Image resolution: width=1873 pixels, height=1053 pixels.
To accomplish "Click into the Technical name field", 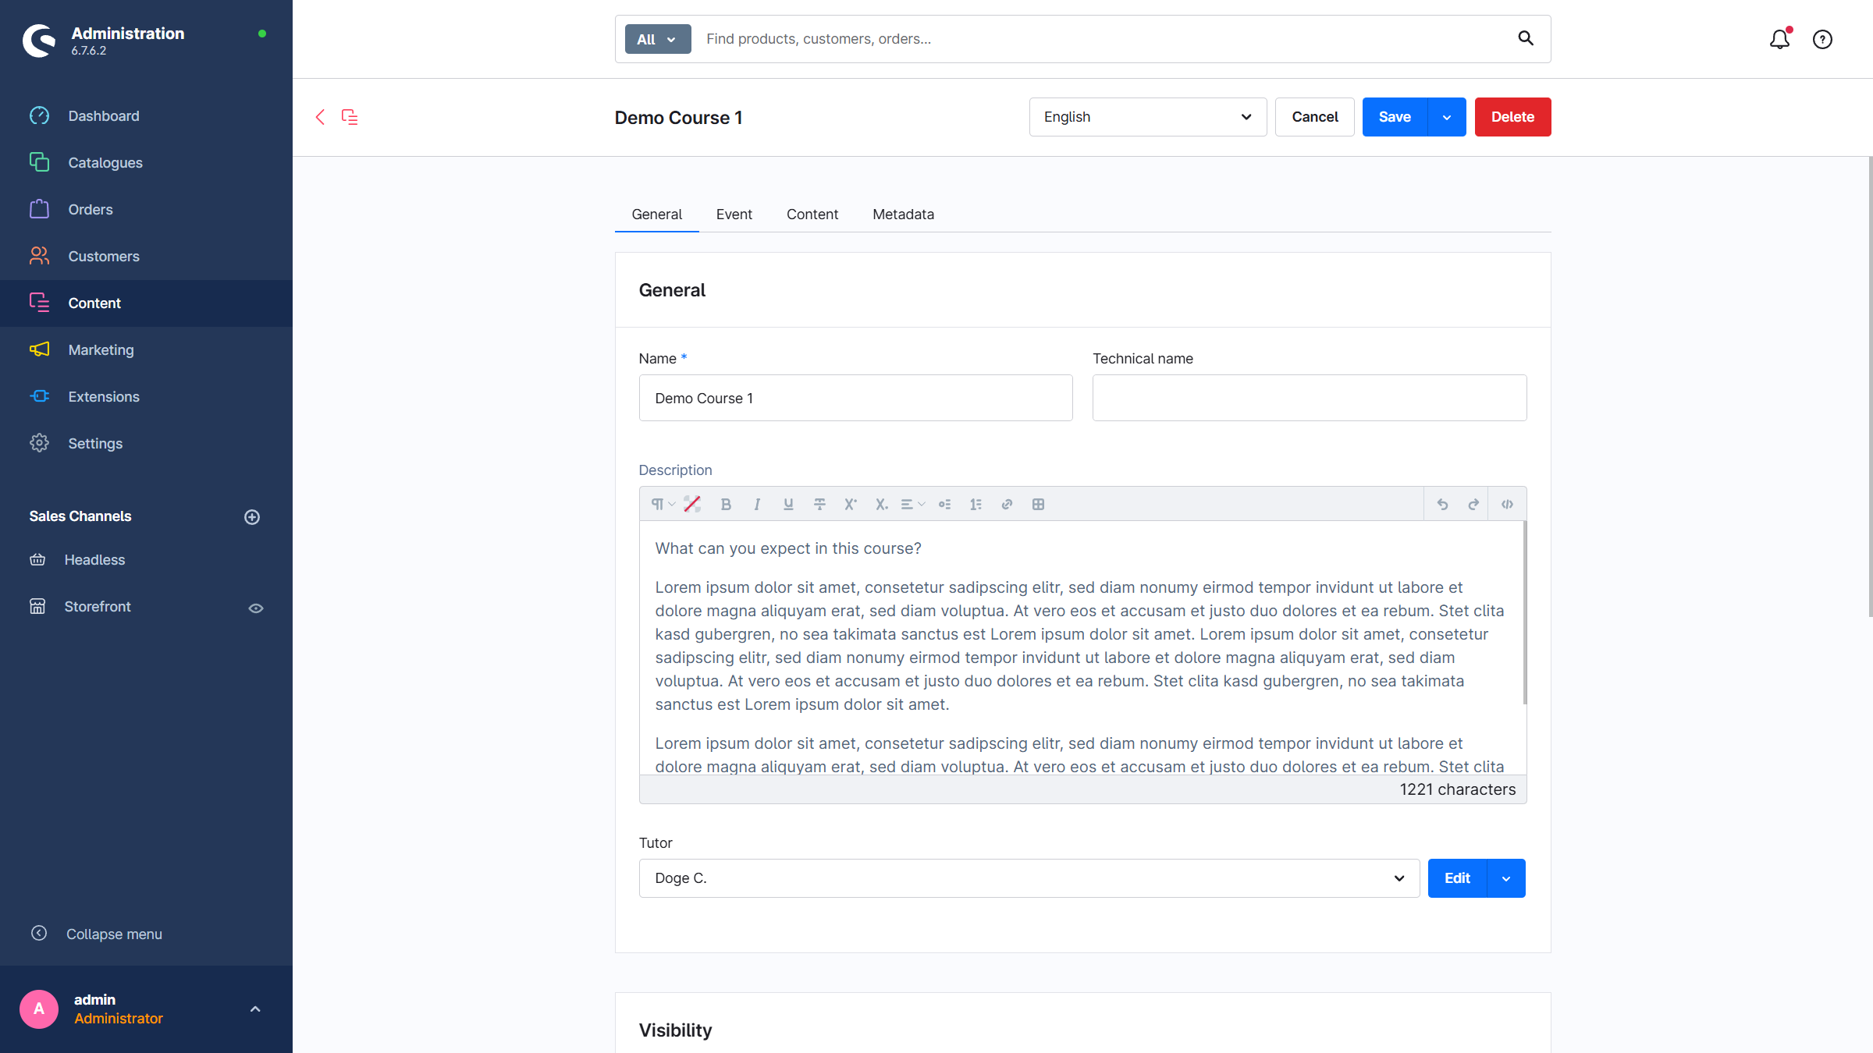I will (1309, 398).
